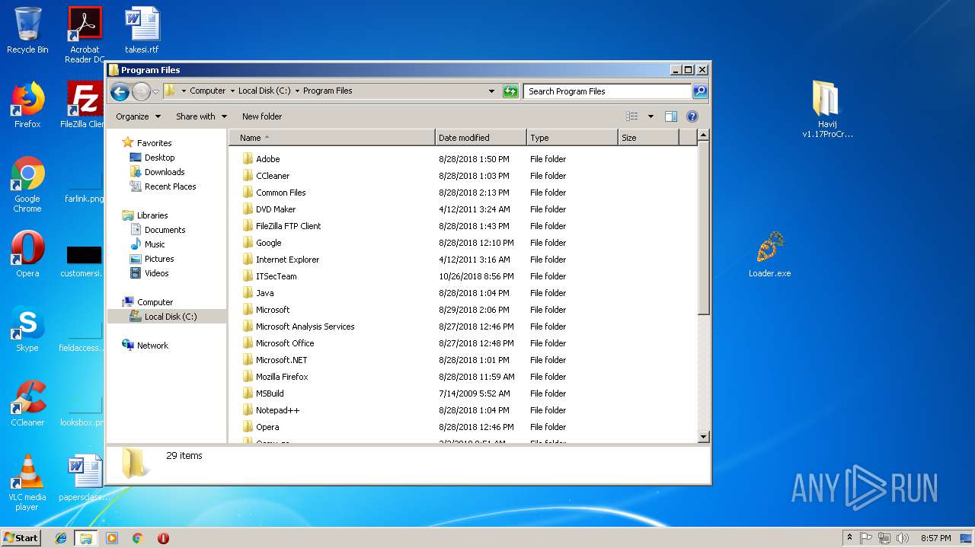
Task: Select the Microsoft Office folder
Action: coord(285,343)
